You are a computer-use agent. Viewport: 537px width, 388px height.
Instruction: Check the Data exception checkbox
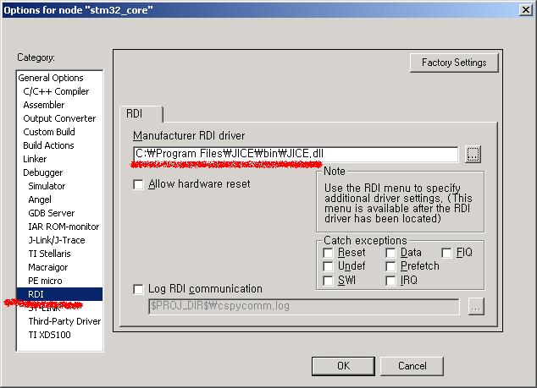pos(391,253)
